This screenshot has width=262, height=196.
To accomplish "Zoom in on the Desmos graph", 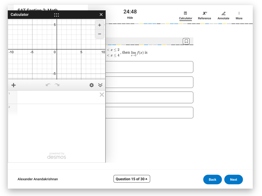I will [x=100, y=25].
